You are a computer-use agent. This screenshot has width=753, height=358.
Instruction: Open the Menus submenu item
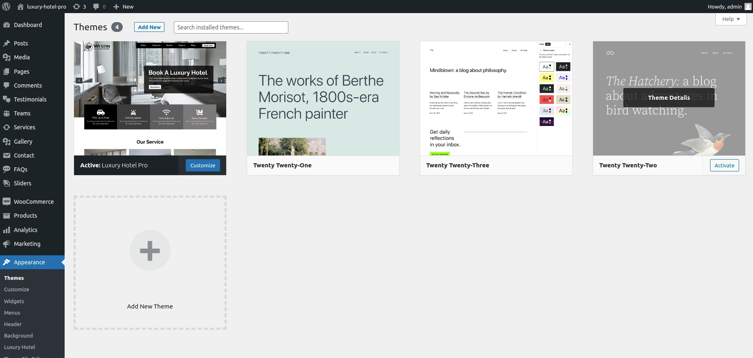coord(12,313)
